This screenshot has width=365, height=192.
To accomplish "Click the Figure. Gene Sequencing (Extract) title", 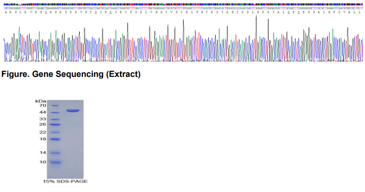I will [x=71, y=74].
